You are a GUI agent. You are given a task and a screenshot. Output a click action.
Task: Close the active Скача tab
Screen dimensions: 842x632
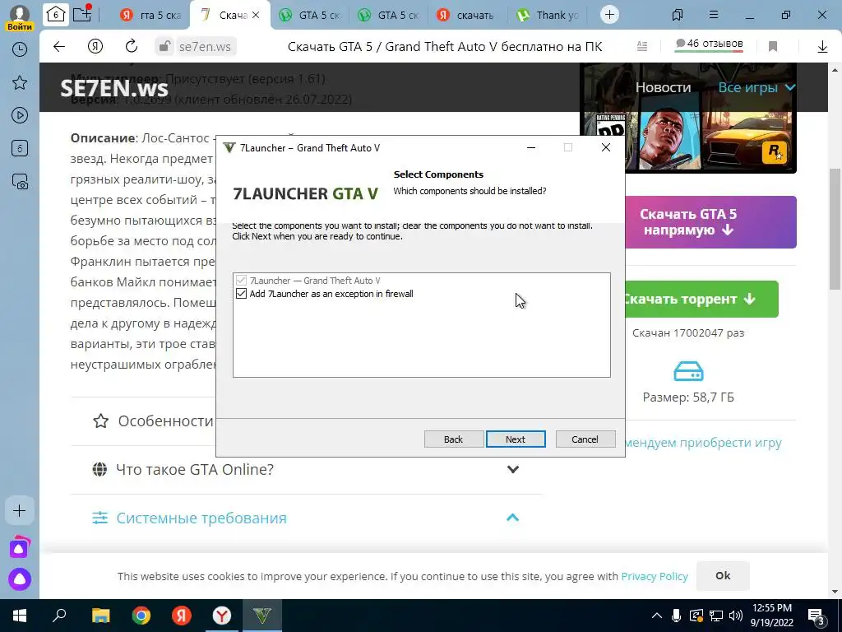[256, 15]
